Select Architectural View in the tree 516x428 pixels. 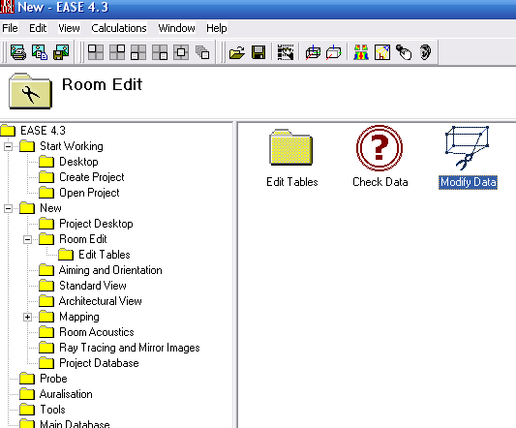pos(101,301)
